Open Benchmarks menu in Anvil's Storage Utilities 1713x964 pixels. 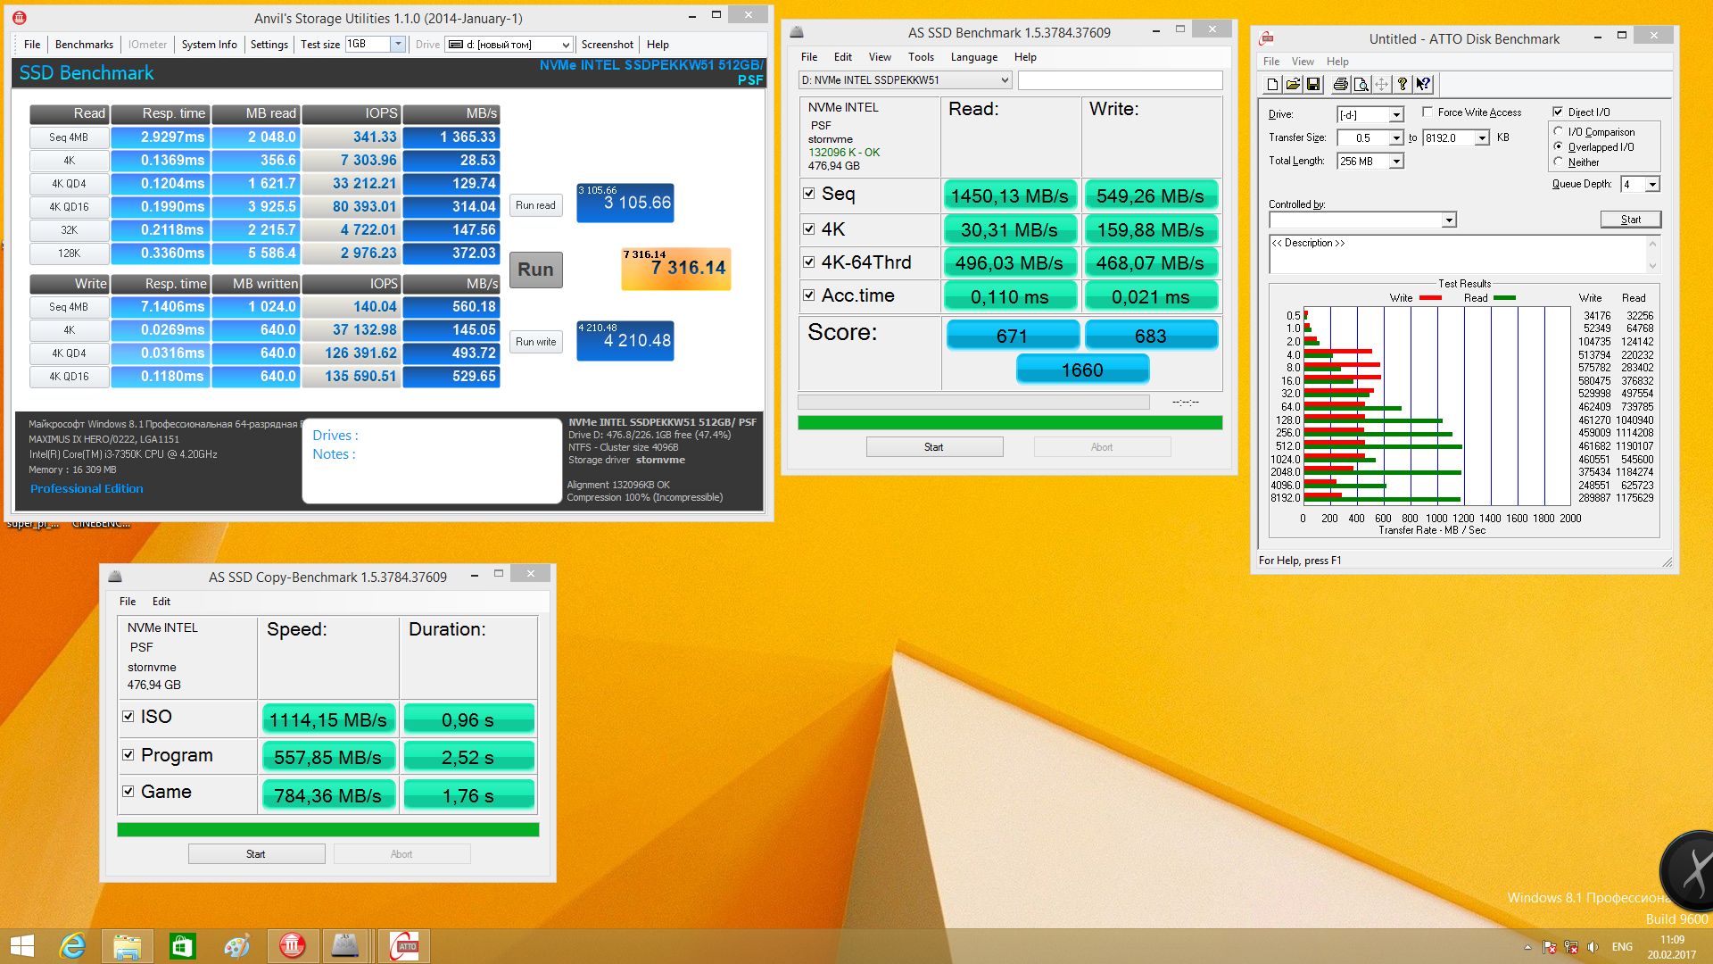(84, 45)
